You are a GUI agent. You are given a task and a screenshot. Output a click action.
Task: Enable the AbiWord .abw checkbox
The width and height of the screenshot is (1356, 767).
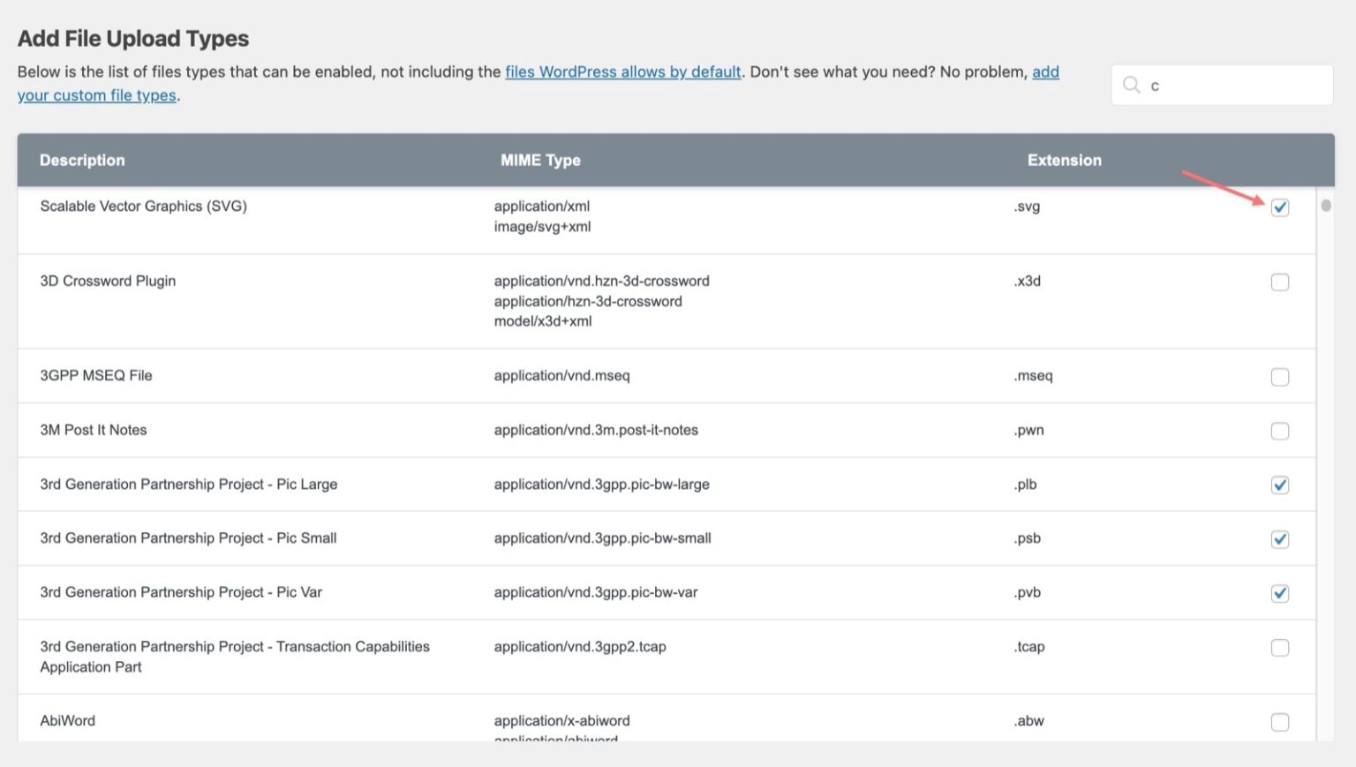pos(1279,722)
